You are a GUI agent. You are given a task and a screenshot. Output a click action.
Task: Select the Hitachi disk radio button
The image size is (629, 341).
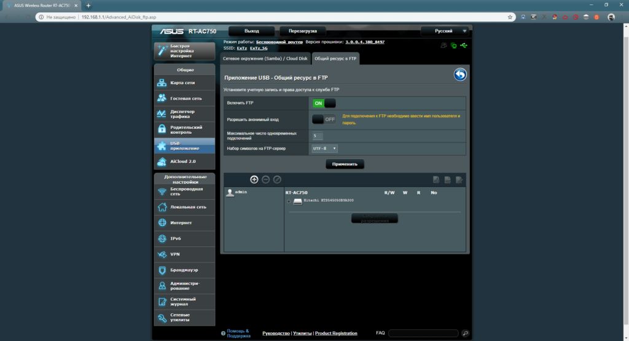coord(289,201)
